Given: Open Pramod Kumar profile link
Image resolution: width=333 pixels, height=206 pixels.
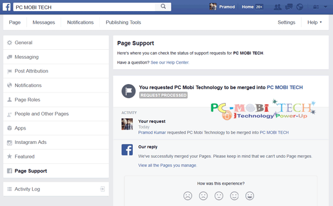Looking at the screenshot, I should pyautogui.click(x=152, y=132).
